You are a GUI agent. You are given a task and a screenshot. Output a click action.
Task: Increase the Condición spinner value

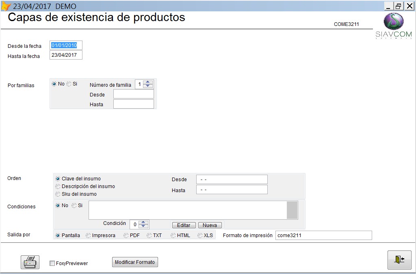(143, 223)
